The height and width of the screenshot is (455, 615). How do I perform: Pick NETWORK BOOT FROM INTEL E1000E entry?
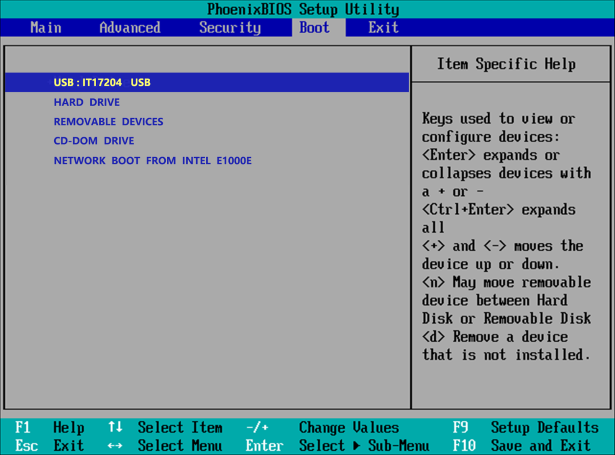click(x=153, y=161)
